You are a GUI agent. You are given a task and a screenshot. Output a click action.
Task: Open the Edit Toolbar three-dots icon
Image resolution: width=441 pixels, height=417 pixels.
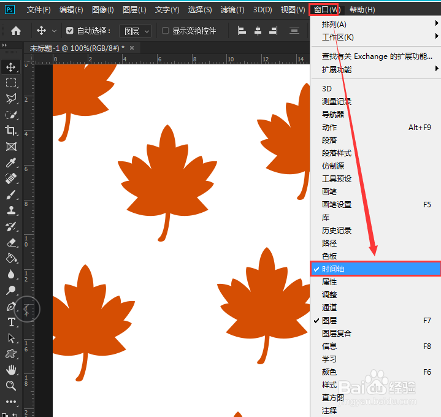11,402
